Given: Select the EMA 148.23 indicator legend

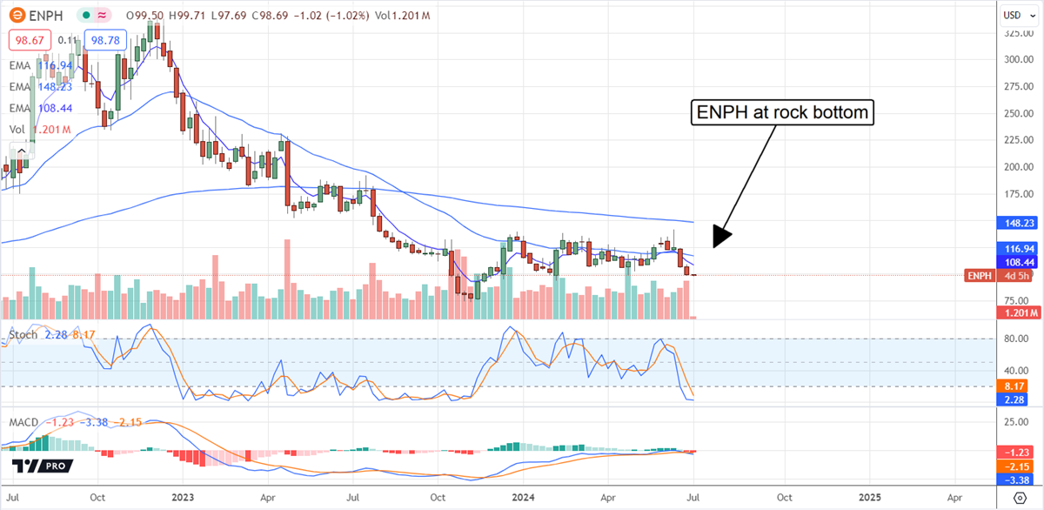Looking at the screenshot, I should (x=40, y=86).
